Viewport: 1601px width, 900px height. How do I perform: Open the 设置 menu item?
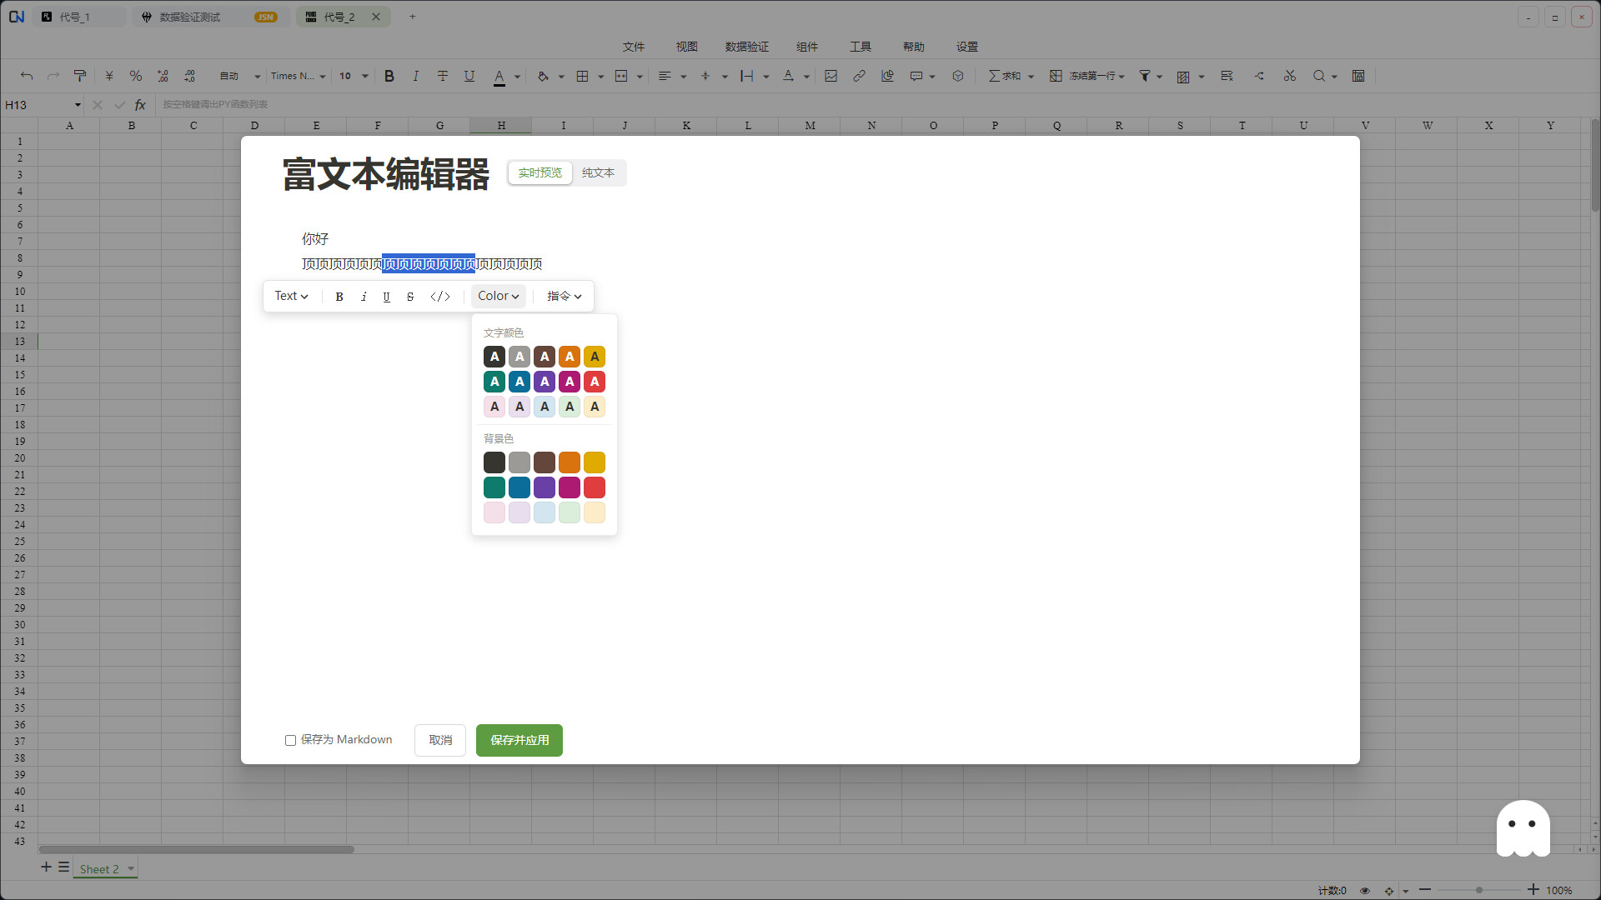(x=967, y=47)
